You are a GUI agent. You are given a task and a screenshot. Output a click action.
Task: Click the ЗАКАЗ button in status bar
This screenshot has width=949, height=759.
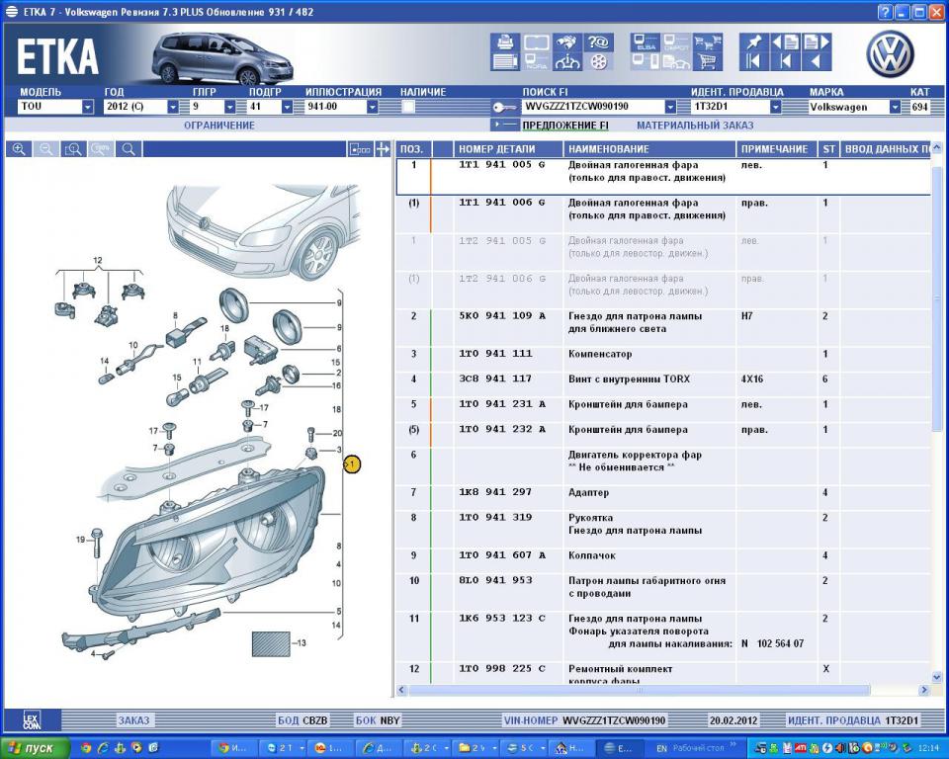point(133,720)
